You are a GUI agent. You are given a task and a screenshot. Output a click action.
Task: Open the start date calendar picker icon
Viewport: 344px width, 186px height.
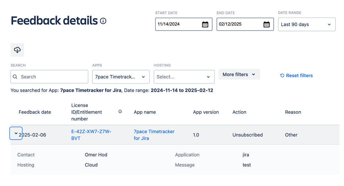[x=205, y=25]
